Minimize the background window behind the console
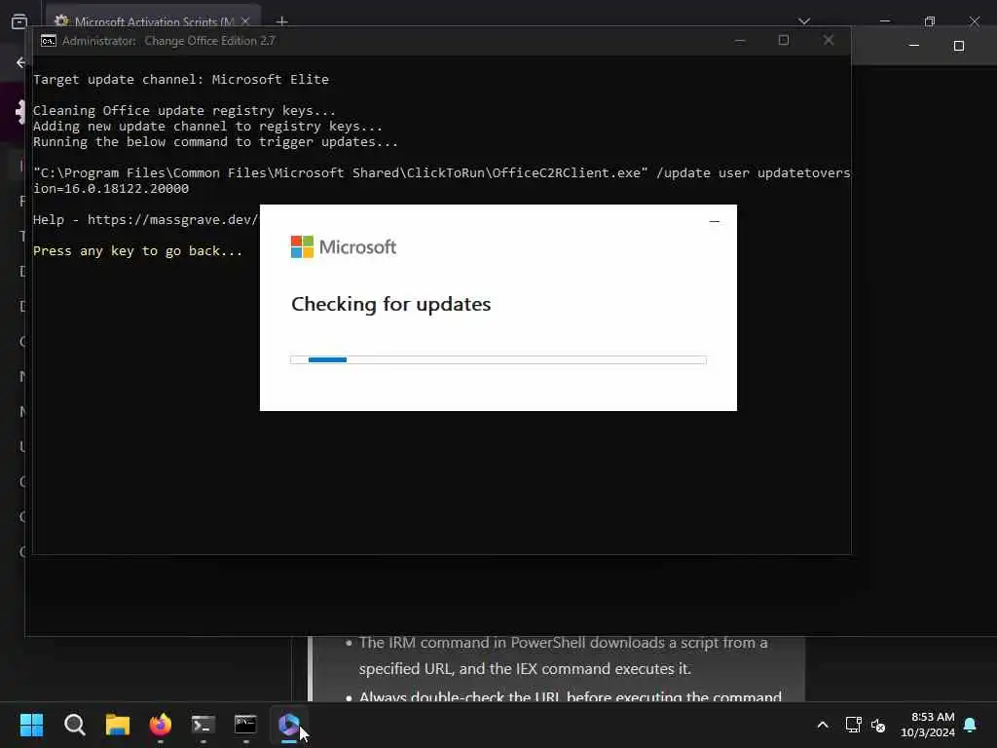This screenshot has height=748, width=997. (913, 46)
